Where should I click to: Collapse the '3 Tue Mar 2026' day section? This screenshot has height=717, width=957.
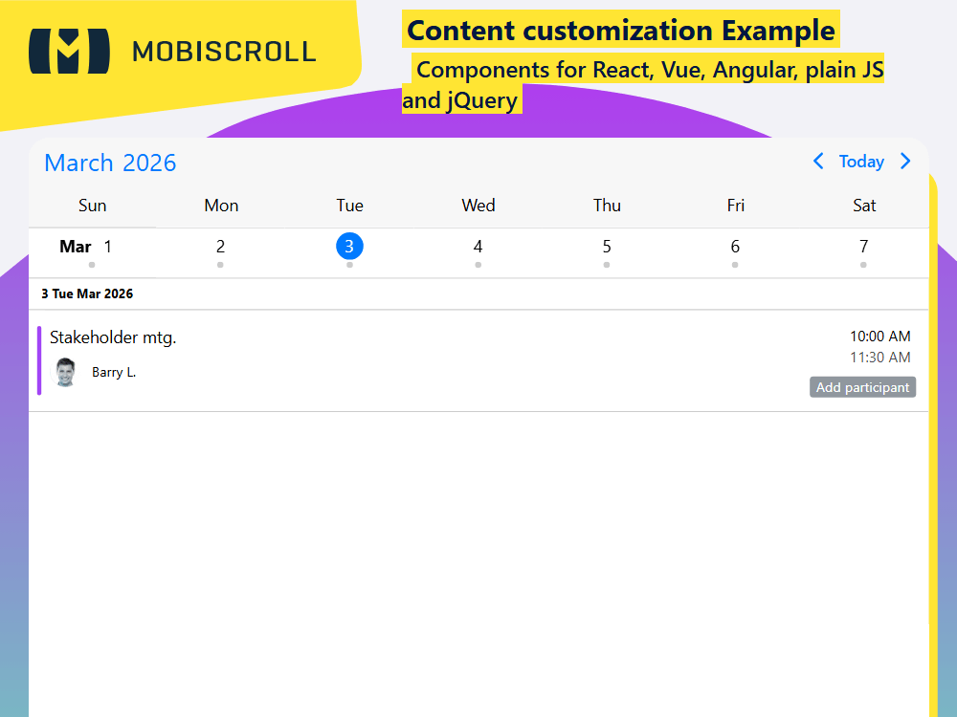click(87, 293)
